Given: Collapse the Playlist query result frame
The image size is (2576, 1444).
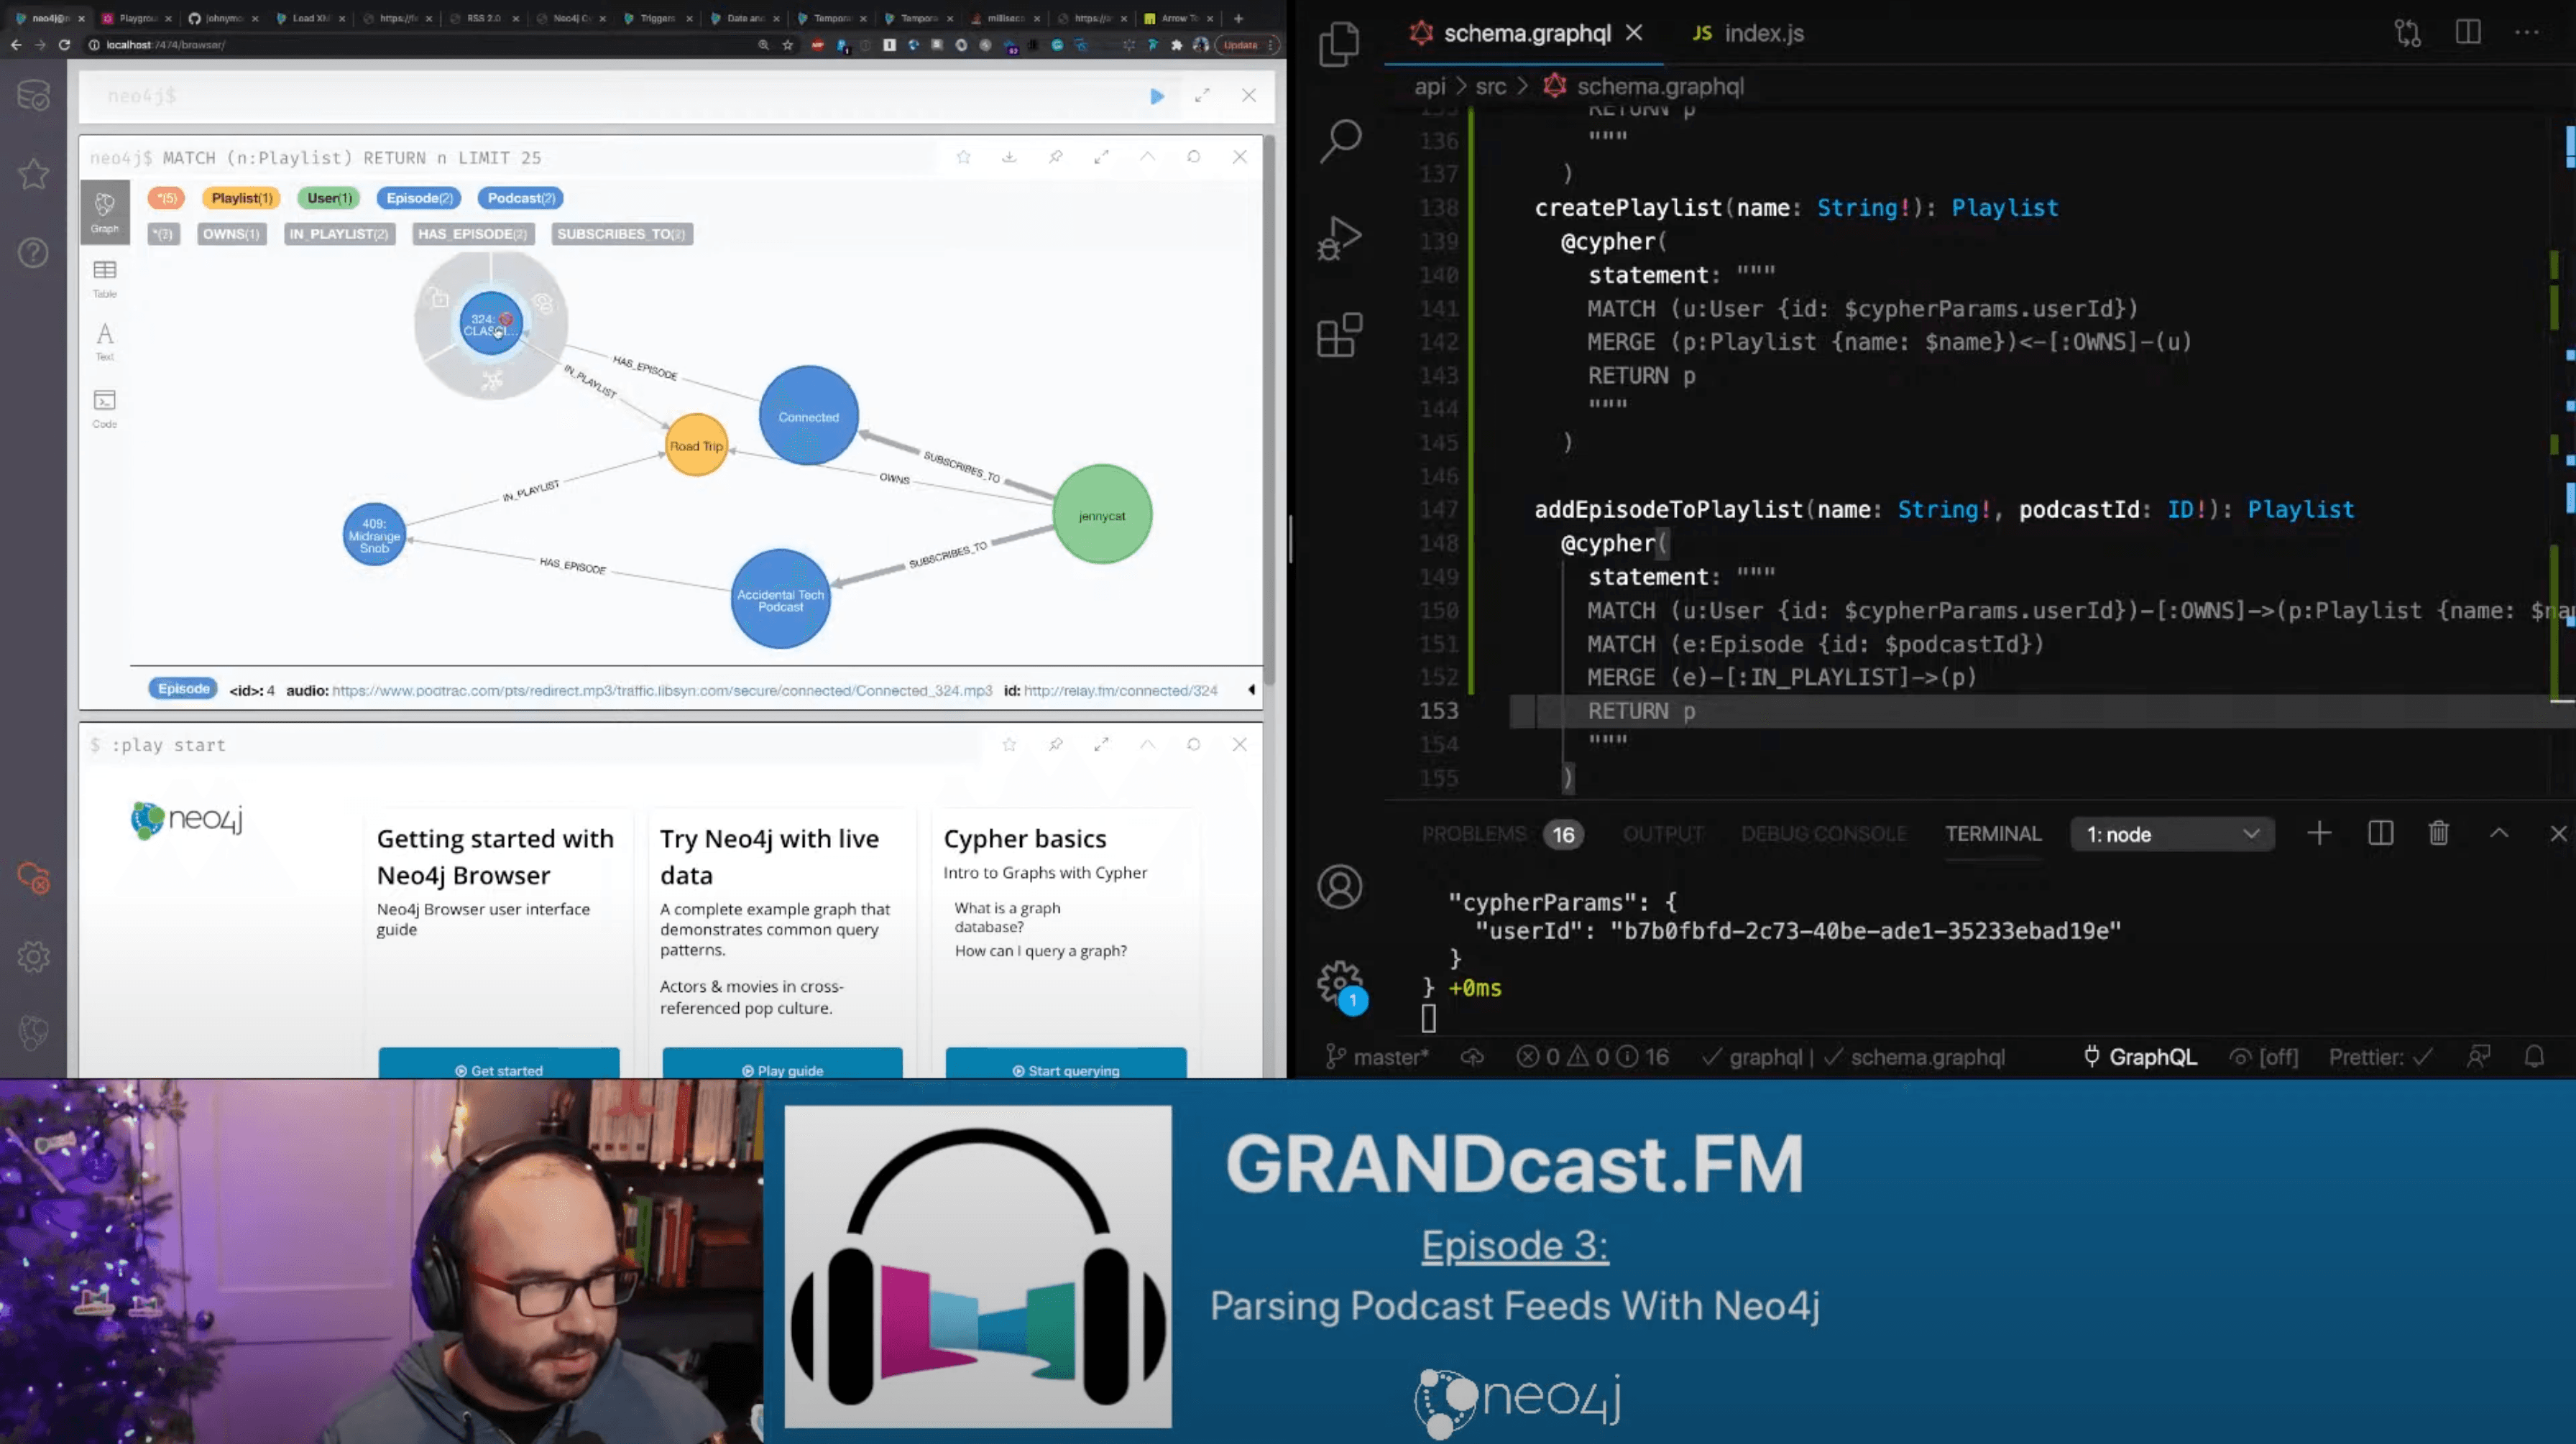Looking at the screenshot, I should 1147,157.
